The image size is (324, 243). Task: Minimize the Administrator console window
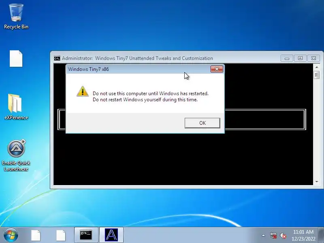click(287, 58)
